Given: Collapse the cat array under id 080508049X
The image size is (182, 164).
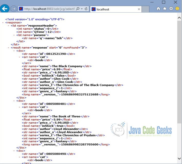Looking at the screenshot, I should [19, 157].
